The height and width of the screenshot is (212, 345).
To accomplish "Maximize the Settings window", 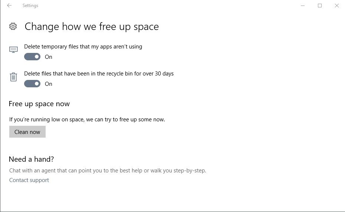I will (320, 6).
